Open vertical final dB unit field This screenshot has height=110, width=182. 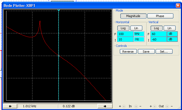pos(172,34)
